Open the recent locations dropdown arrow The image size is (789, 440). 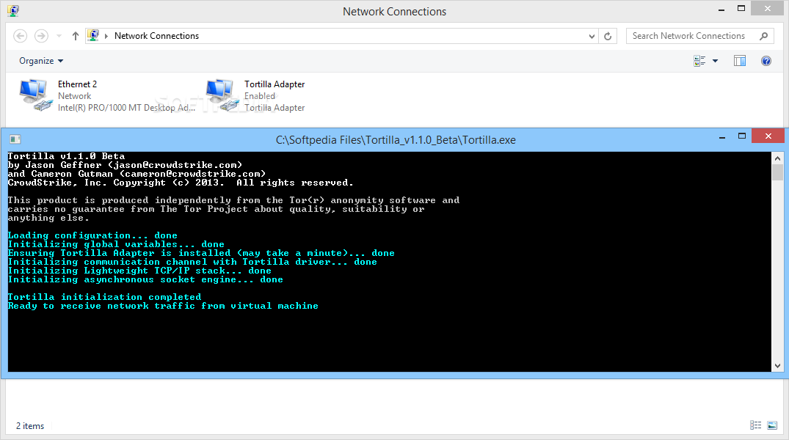click(59, 36)
